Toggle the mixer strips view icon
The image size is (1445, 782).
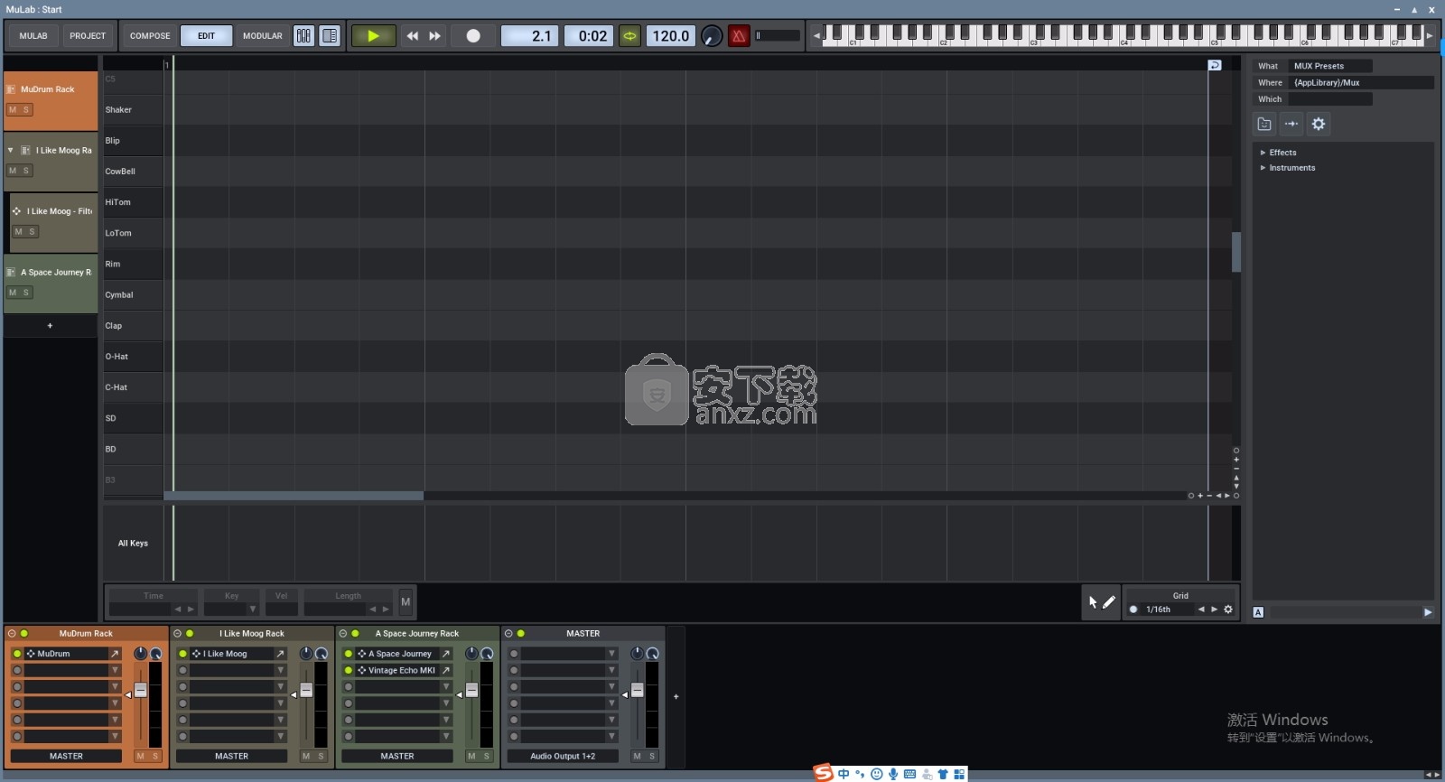click(x=303, y=36)
